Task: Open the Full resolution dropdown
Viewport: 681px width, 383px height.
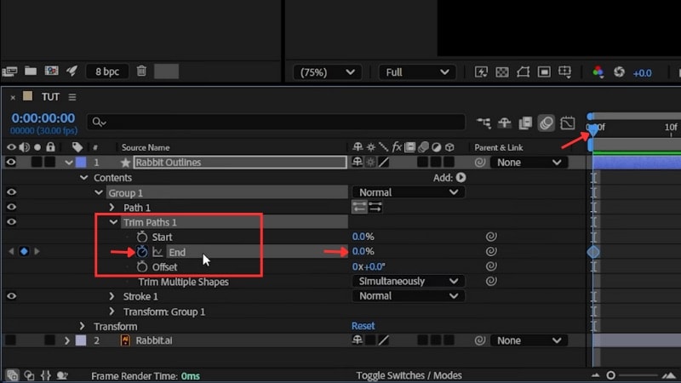Action: [x=417, y=72]
